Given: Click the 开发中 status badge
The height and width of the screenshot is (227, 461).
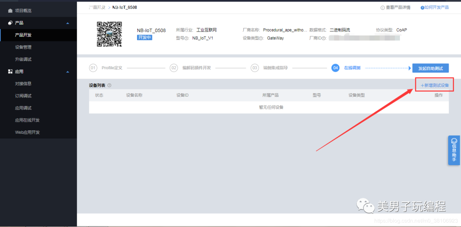Looking at the screenshot, I should pos(144,37).
